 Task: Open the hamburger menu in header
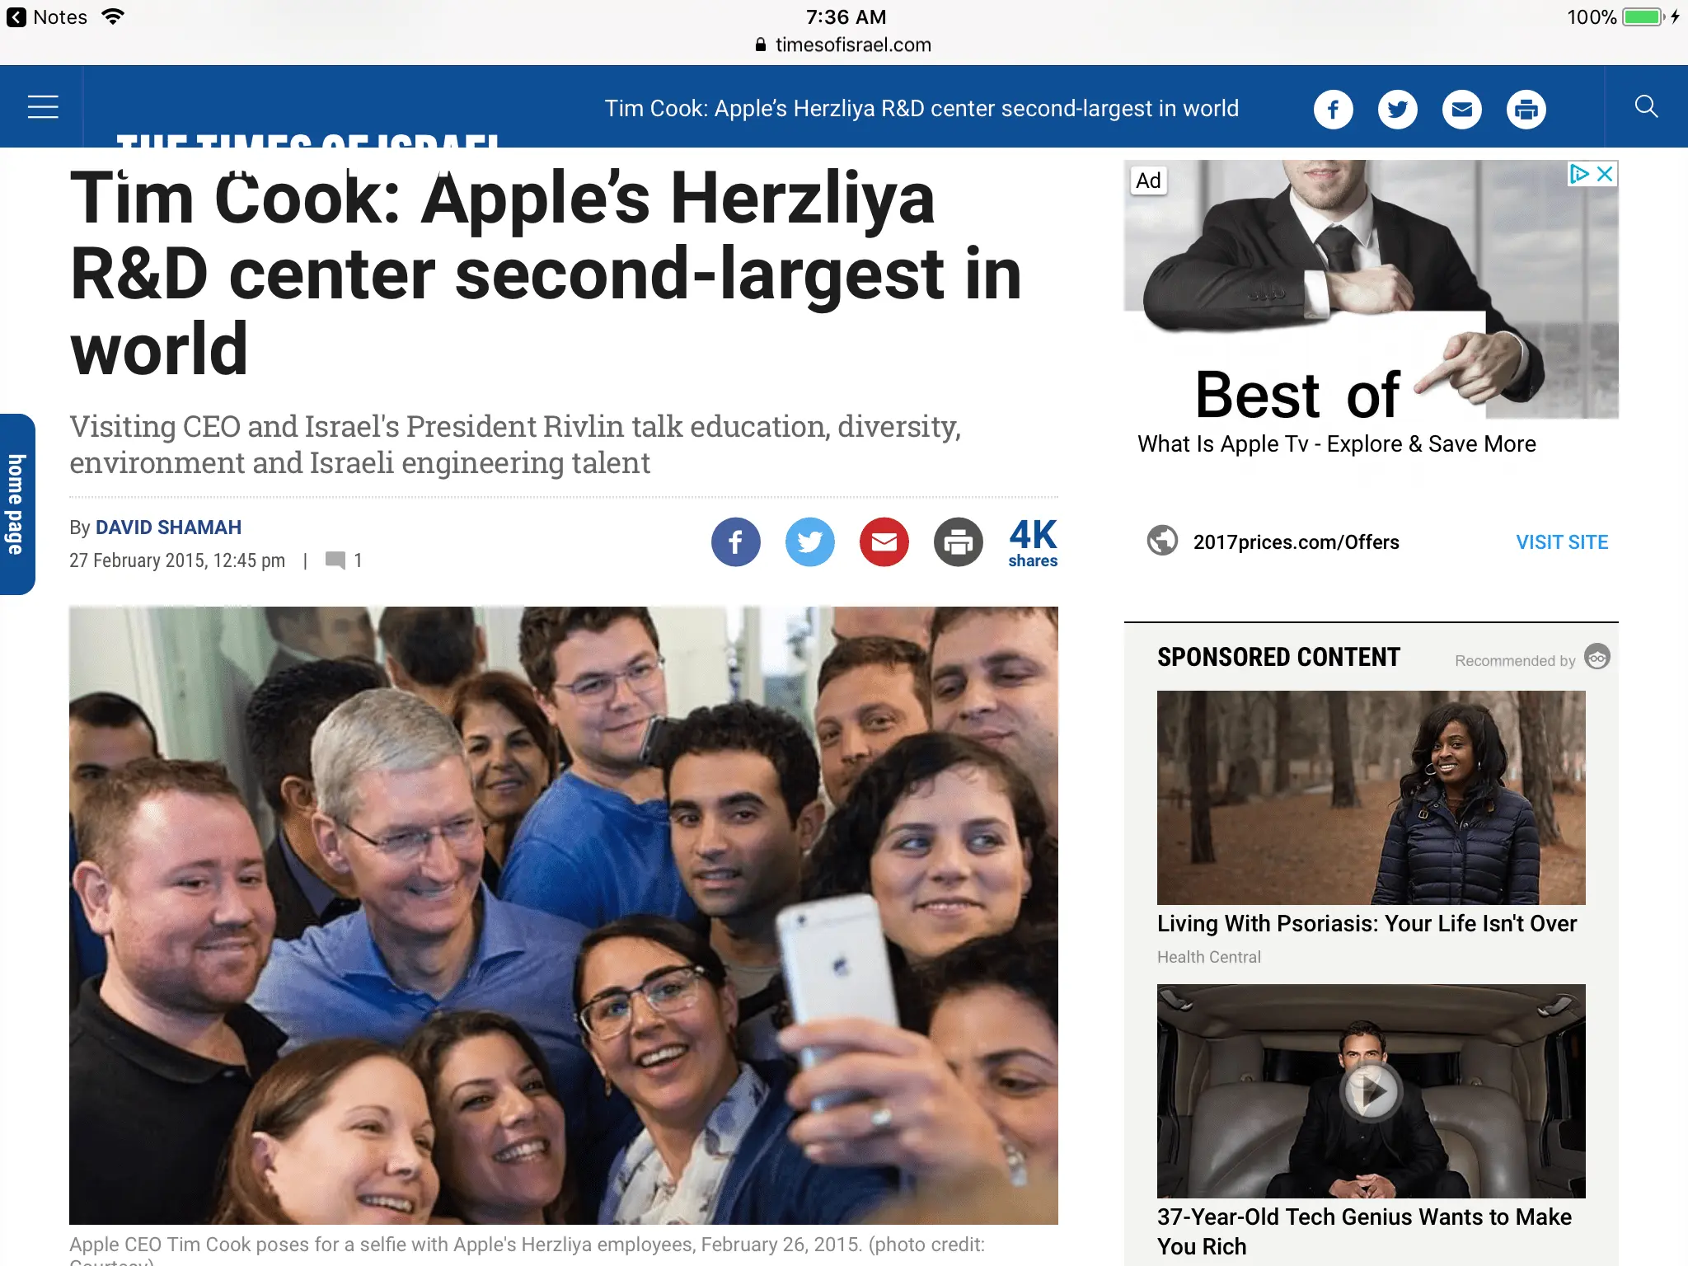pos(43,107)
